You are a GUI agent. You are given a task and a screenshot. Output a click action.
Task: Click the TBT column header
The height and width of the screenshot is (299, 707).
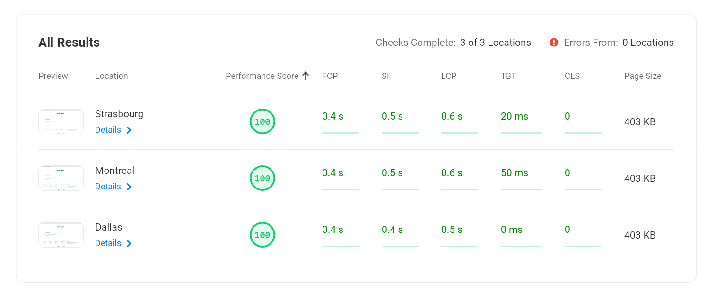click(508, 76)
